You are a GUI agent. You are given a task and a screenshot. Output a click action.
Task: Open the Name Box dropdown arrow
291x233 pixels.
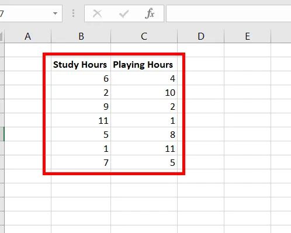(55, 13)
